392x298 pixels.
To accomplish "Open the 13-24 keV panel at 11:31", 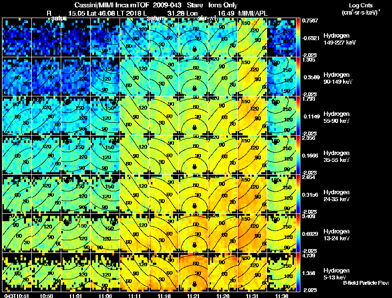I will tap(252, 233).
